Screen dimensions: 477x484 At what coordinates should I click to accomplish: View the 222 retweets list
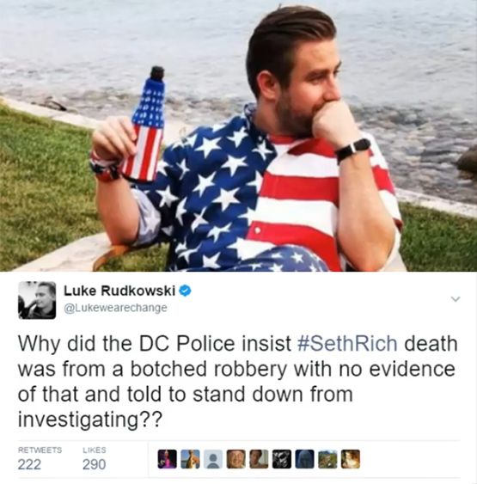(29, 464)
